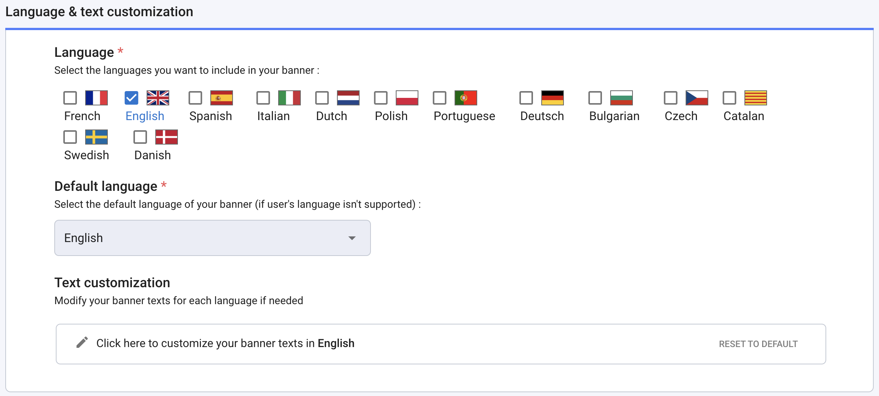This screenshot has height=396, width=879.
Task: Click the Spanish flag icon
Action: (x=222, y=98)
